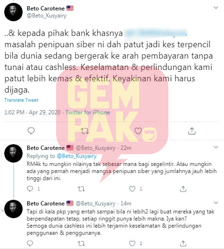The width and height of the screenshot is (224, 249).
Task: Share the 14m tweet about pkp
Action: (183, 243)
